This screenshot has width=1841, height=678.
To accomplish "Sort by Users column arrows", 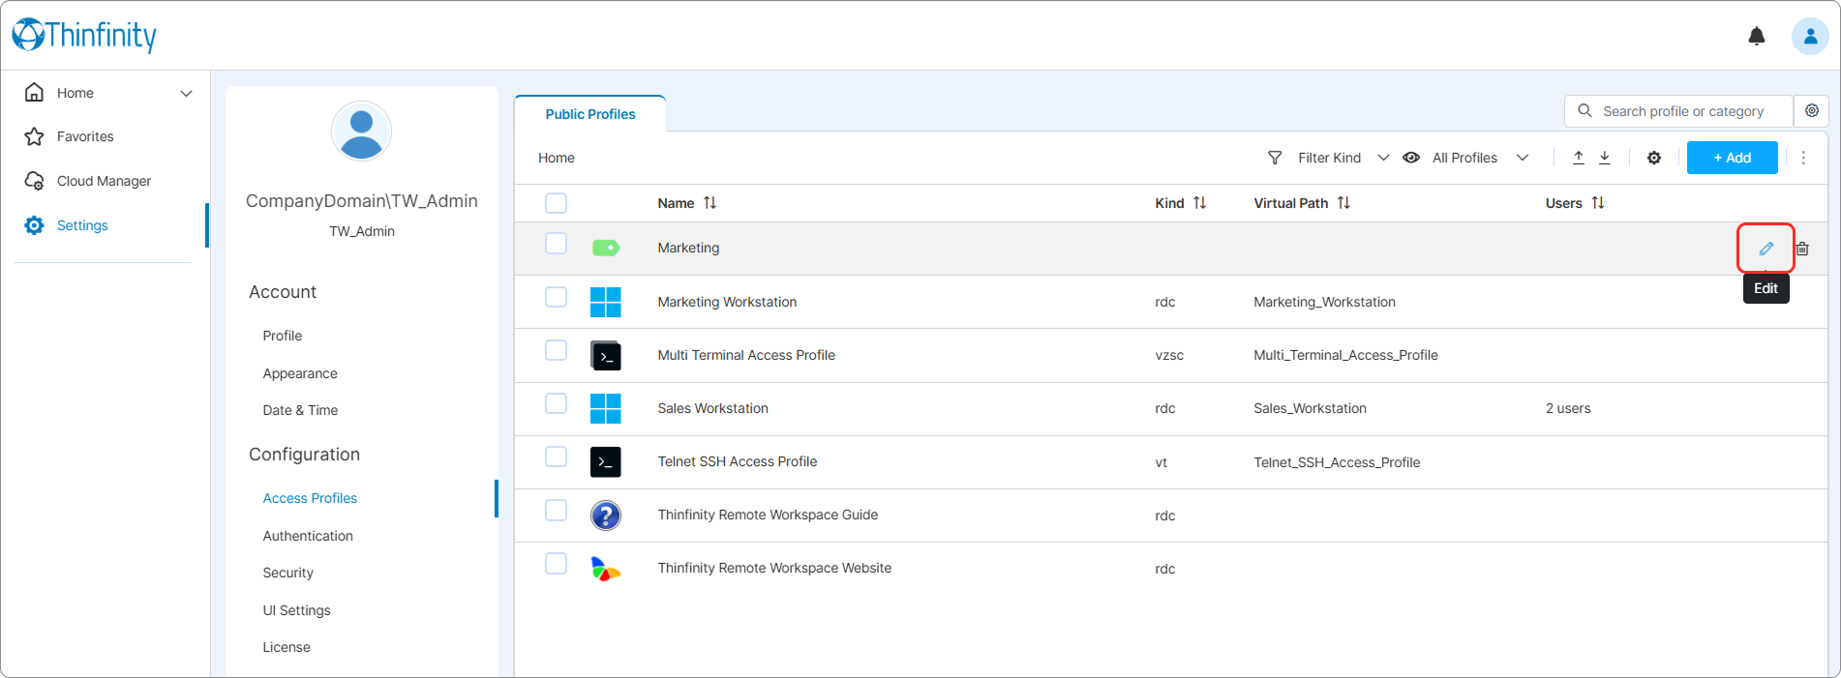I will (x=1598, y=203).
